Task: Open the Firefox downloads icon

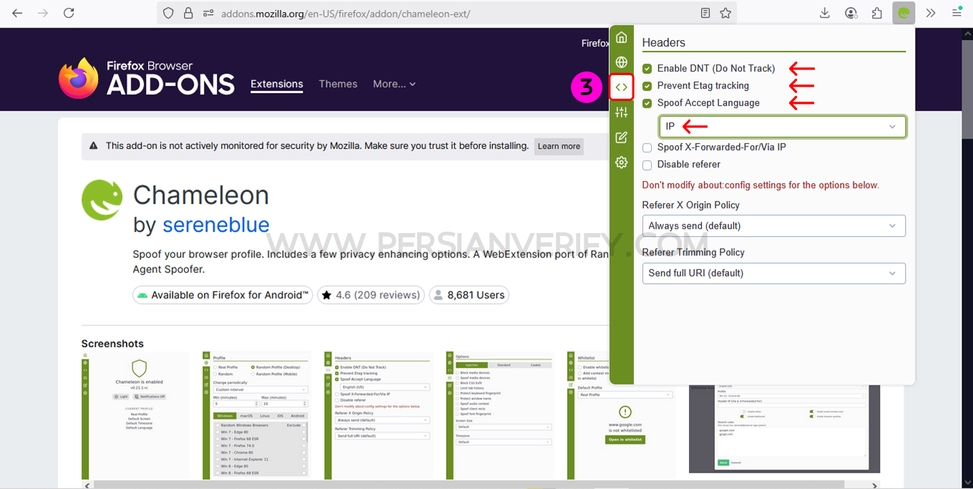Action: click(824, 13)
